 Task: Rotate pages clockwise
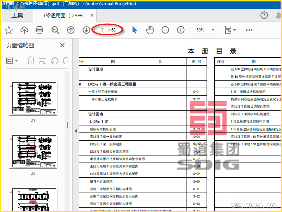click(65, 60)
